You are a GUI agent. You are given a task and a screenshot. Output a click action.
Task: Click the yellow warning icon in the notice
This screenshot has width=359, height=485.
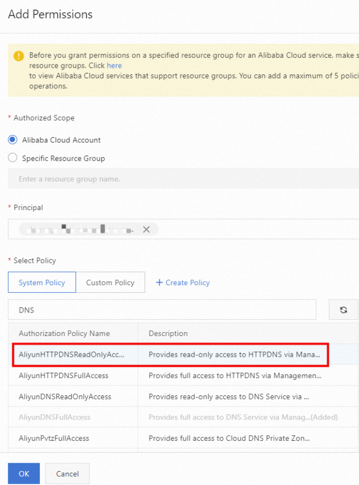tap(19, 56)
